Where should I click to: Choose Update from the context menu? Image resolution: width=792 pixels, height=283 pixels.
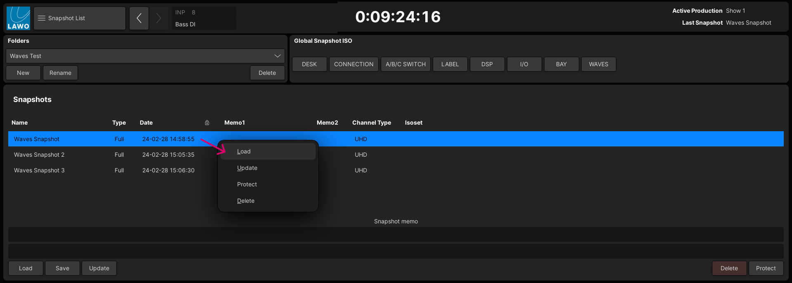[247, 168]
